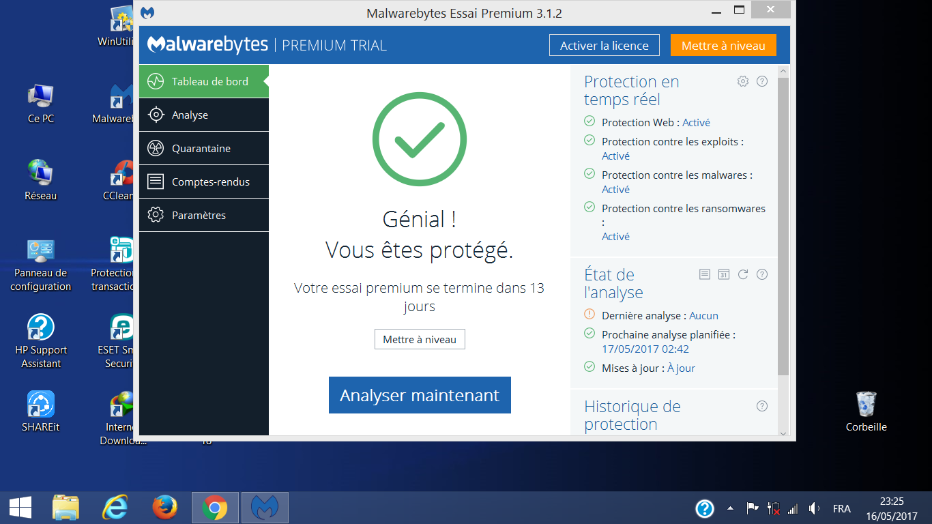932x524 pixels.
Task: Open the volume speaker tray icon
Action: point(814,508)
